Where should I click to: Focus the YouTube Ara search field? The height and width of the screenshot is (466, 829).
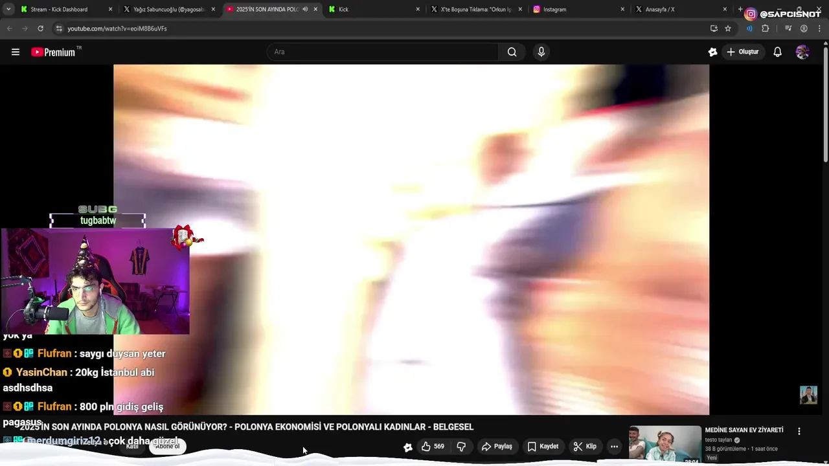[382, 52]
